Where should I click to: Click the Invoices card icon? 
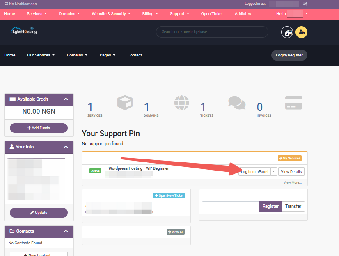coord(293,103)
